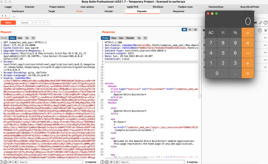Select the combined tabbed layout icon
This screenshot has width=268, height=164.
pyautogui.click(x=195, y=30)
